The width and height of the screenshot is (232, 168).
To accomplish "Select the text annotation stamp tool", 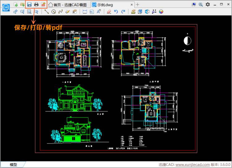I will pos(75,11).
